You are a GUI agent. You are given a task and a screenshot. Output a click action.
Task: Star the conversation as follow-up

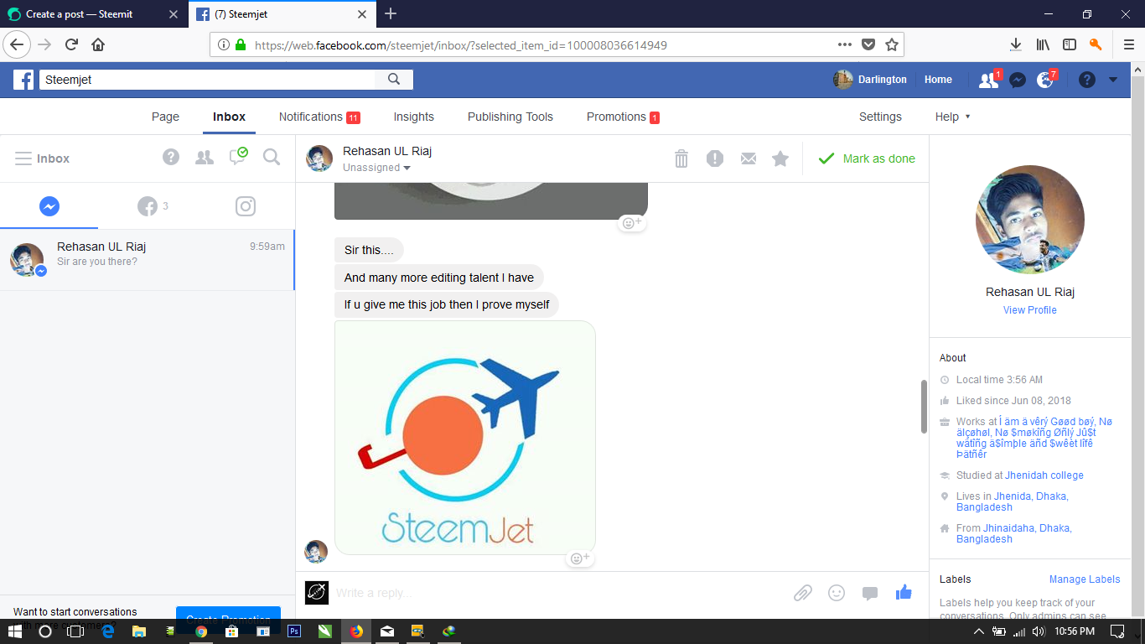(780, 158)
